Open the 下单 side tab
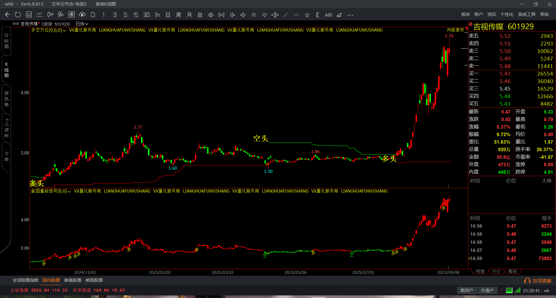This screenshot has width=556, height=298. point(6,156)
